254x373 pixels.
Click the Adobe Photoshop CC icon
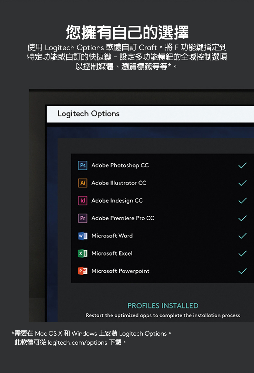pyautogui.click(x=83, y=165)
